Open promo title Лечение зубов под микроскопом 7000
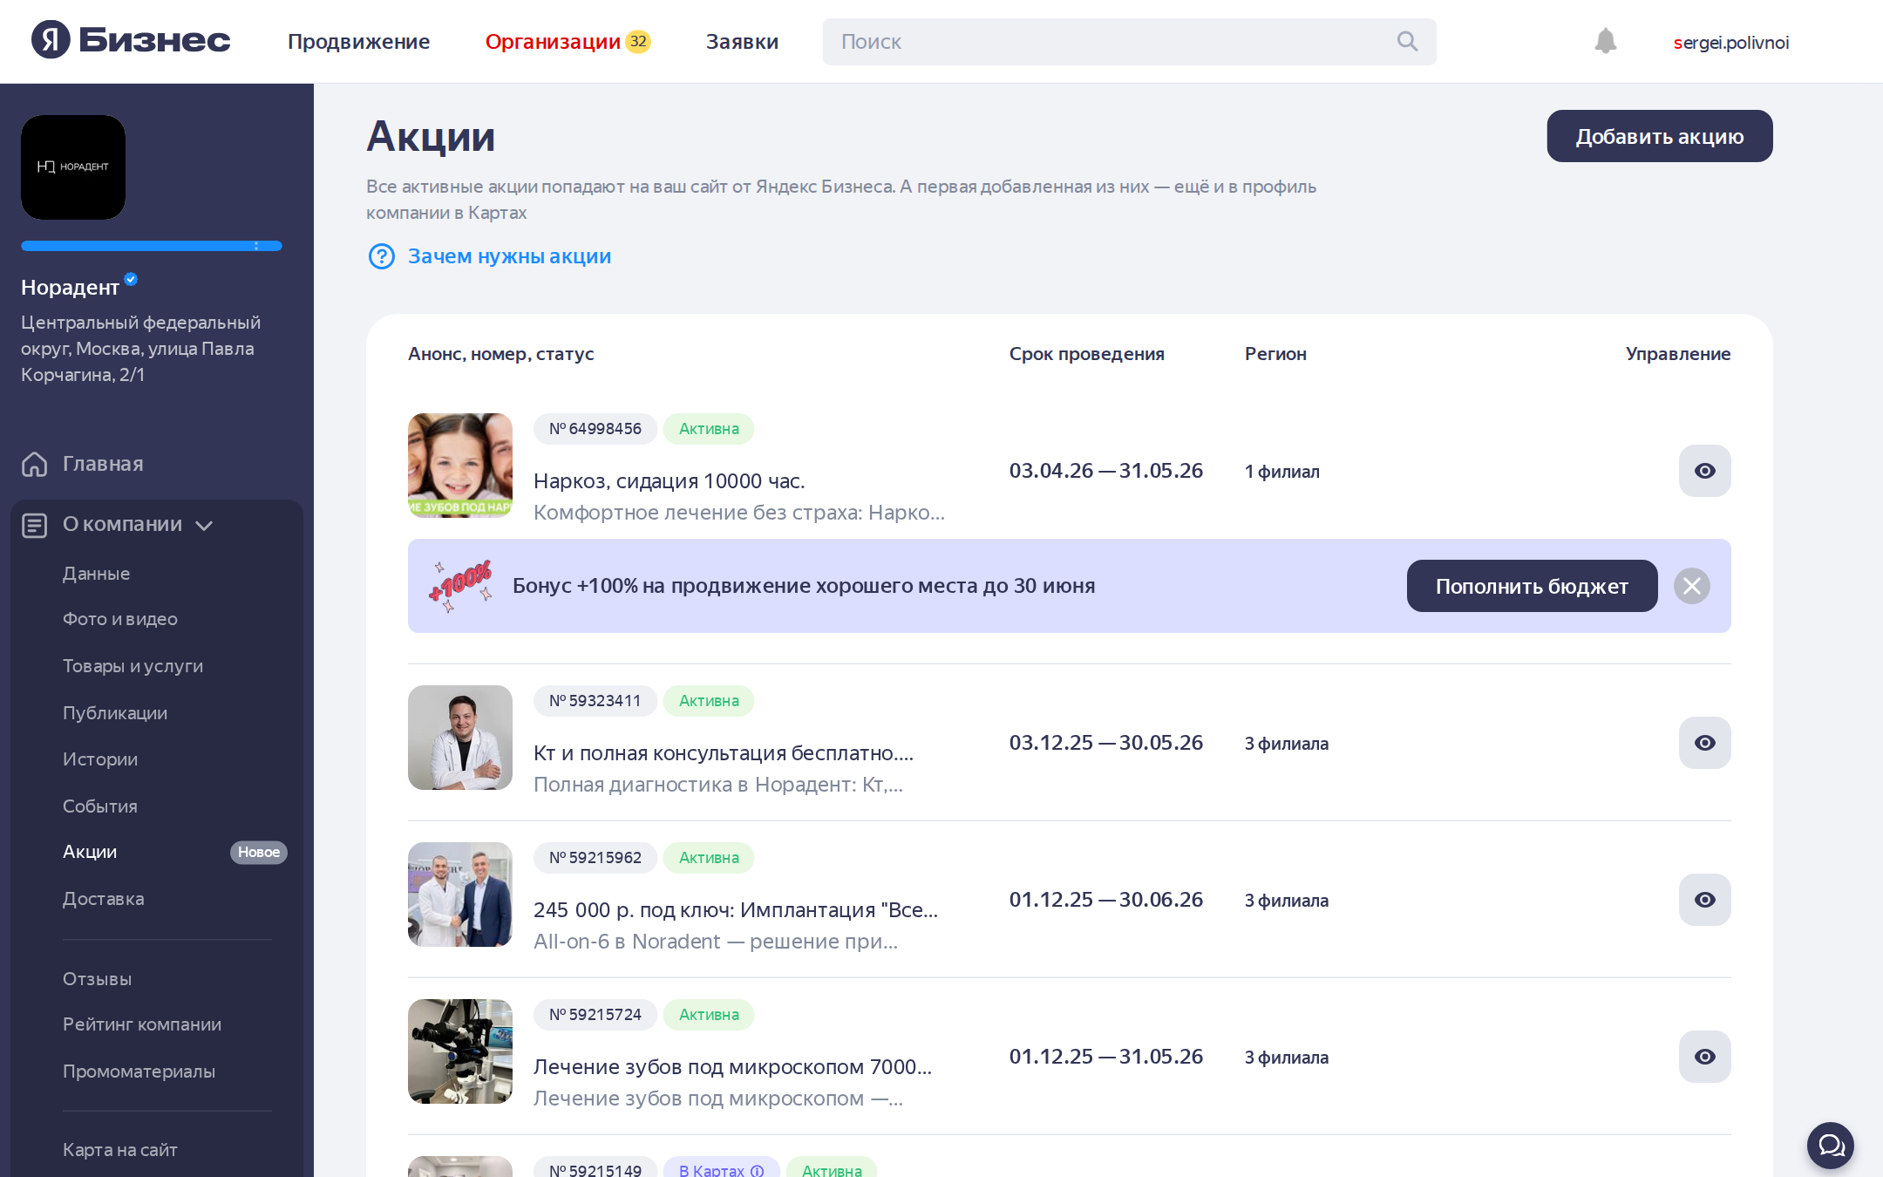 click(x=733, y=1067)
